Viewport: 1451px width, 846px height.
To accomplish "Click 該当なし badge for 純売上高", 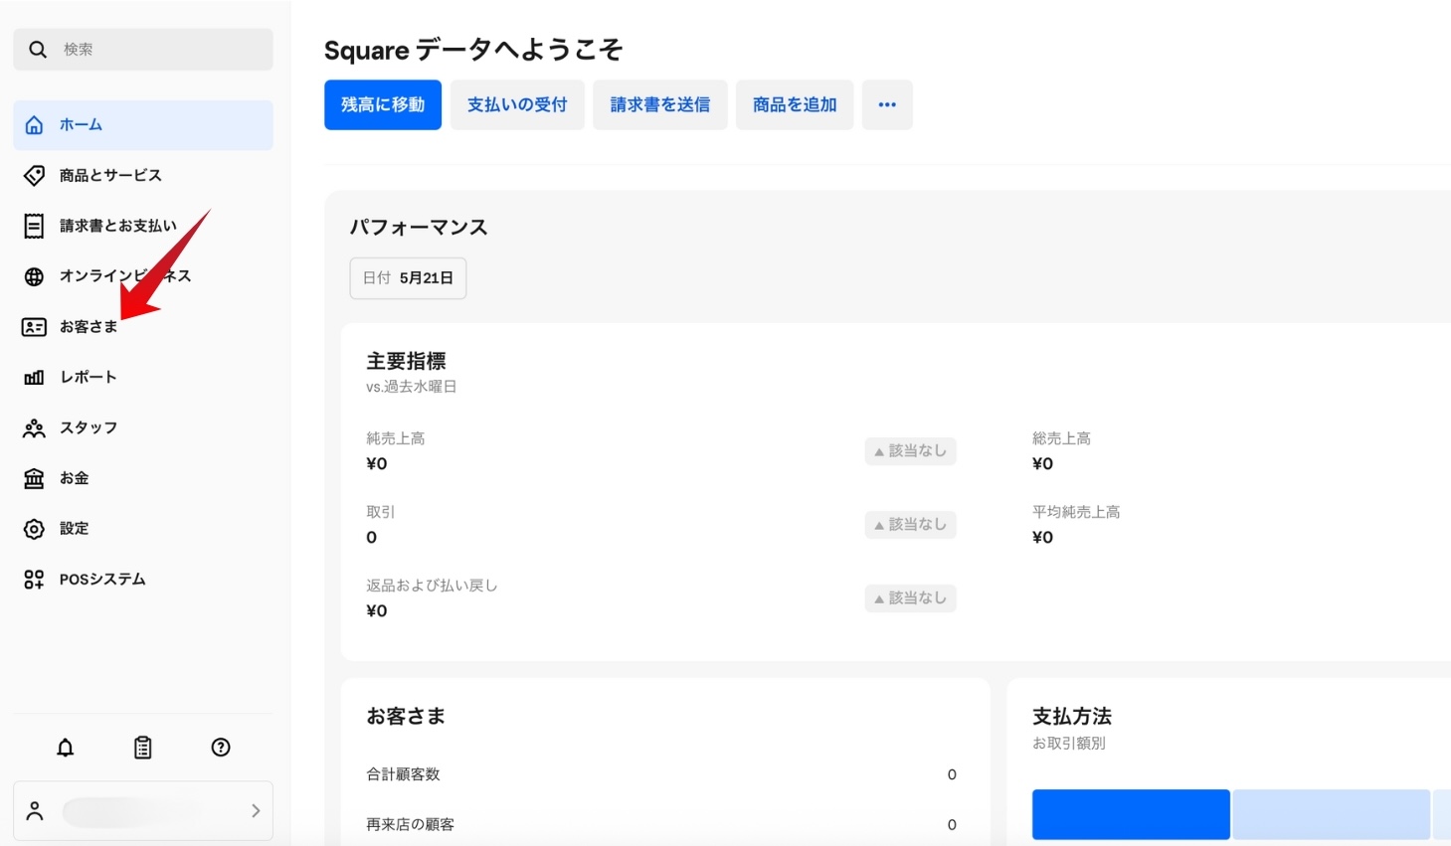I will 911,451.
